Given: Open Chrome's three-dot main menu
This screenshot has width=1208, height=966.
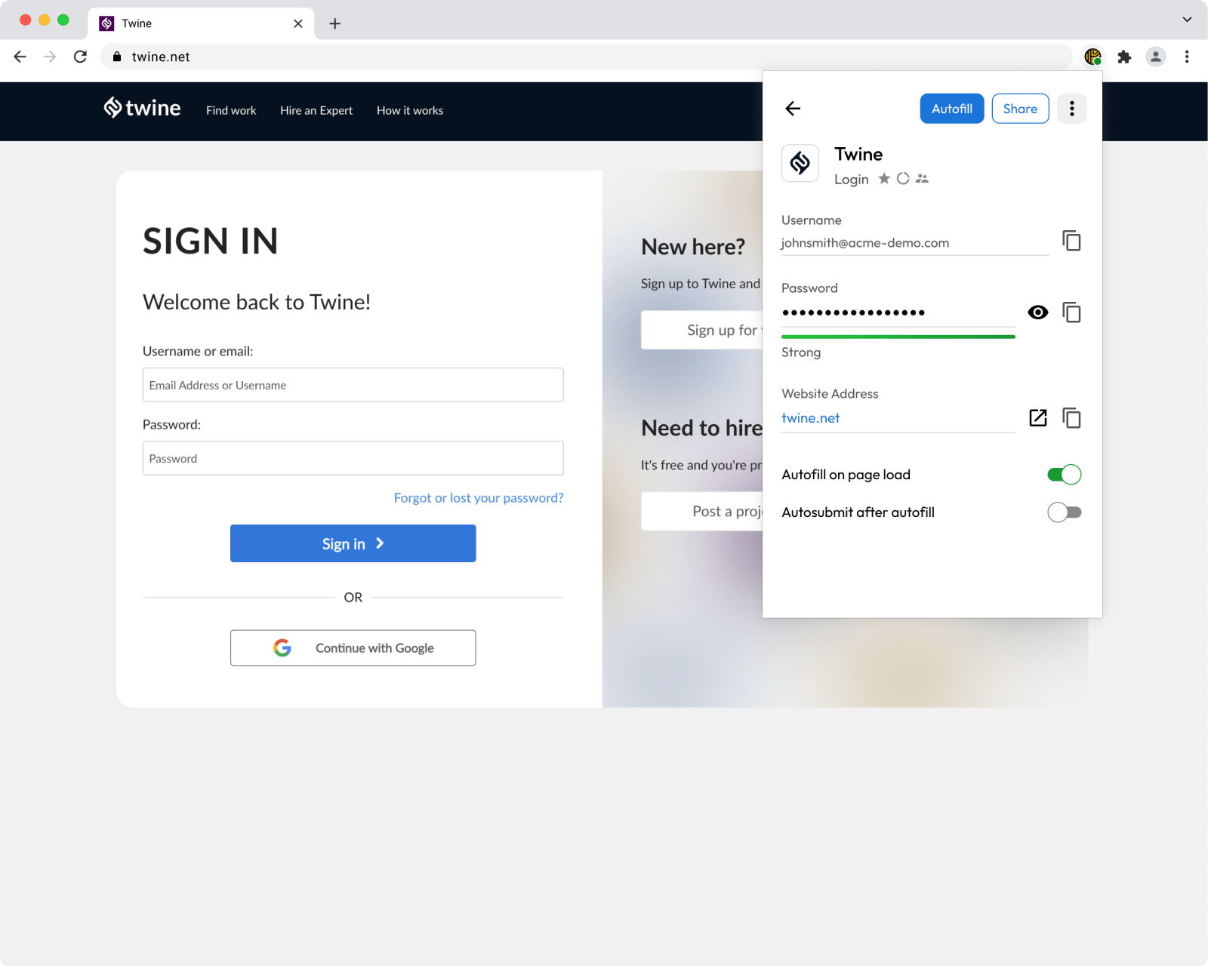Looking at the screenshot, I should point(1185,57).
